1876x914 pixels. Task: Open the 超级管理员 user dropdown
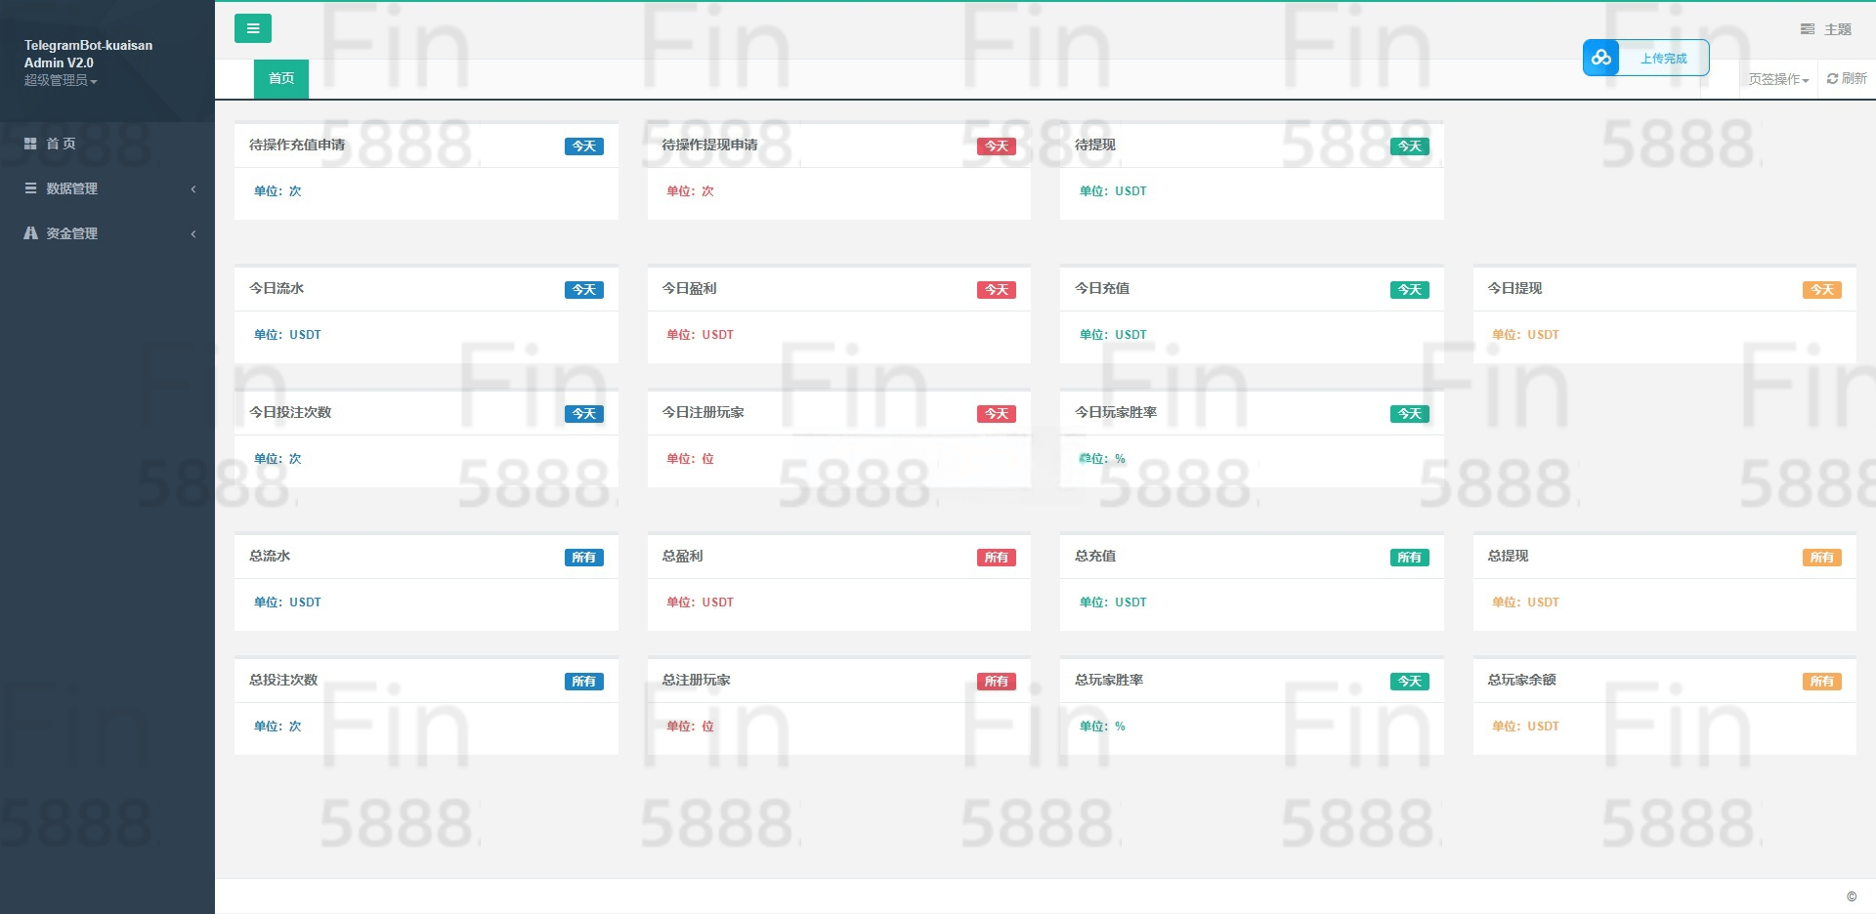point(61,80)
